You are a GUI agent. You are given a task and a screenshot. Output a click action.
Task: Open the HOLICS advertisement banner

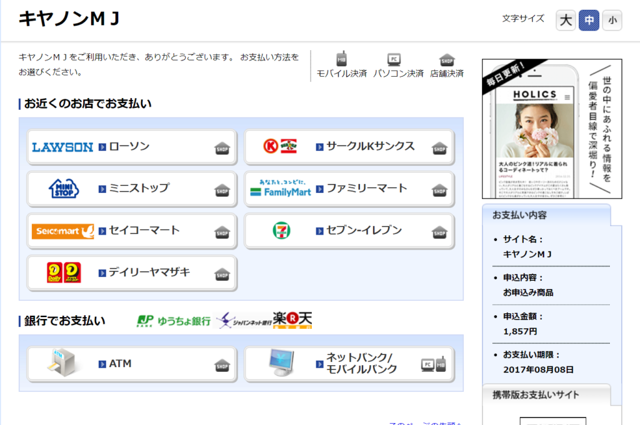click(552, 129)
